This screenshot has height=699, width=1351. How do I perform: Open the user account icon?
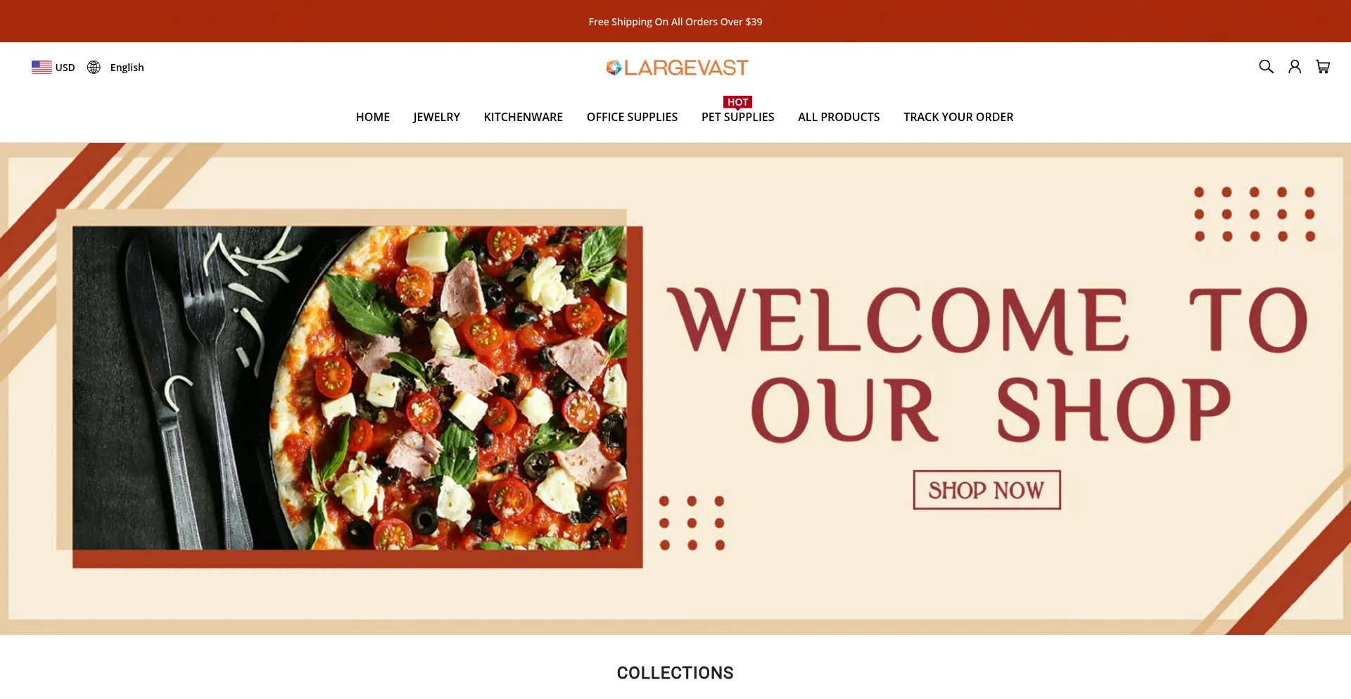click(x=1295, y=67)
